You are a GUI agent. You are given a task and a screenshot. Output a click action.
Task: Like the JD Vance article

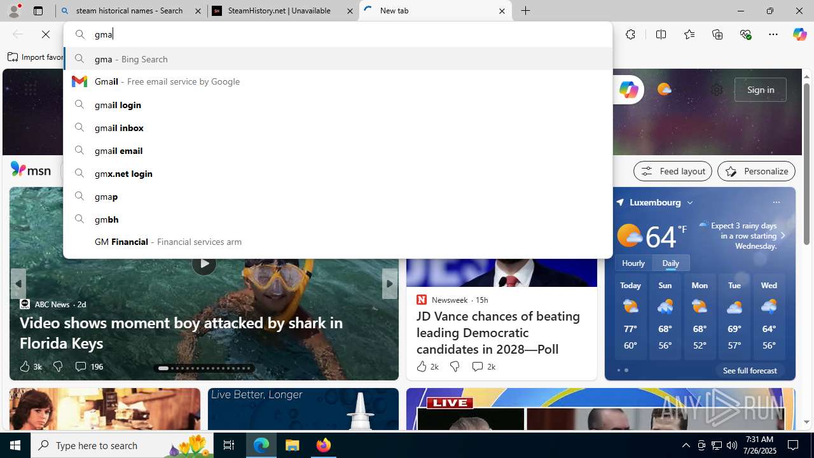point(427,366)
